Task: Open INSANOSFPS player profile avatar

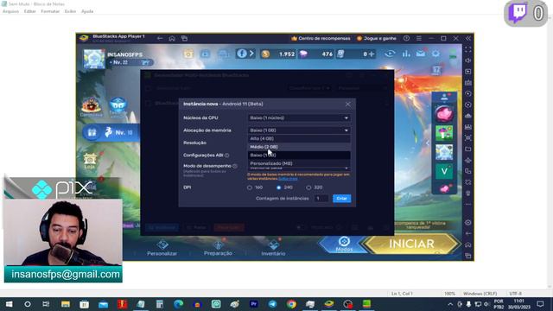Action: (x=94, y=58)
